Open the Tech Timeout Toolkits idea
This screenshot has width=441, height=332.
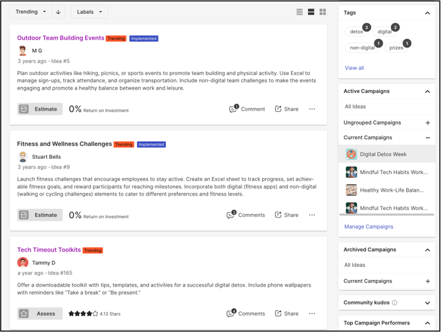[49, 250]
